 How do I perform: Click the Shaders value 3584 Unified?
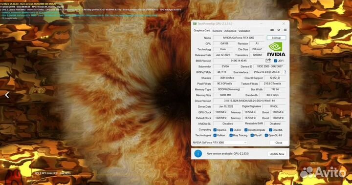227,78
